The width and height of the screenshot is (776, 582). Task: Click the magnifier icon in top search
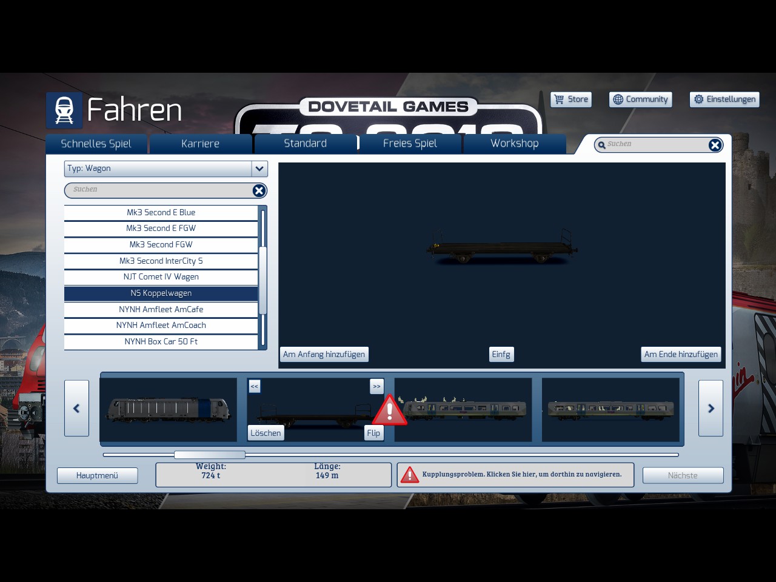[601, 145]
